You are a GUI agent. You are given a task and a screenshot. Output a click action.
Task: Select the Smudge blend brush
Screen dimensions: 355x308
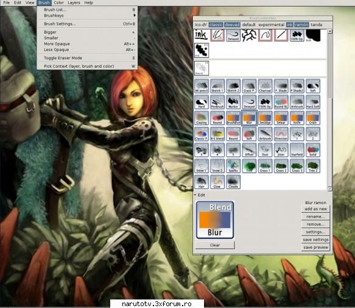(x=265, y=118)
